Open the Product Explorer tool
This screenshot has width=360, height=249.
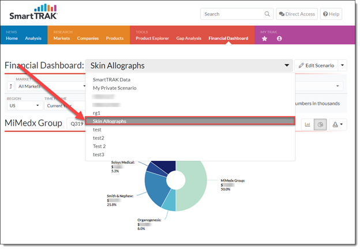[x=152, y=38]
